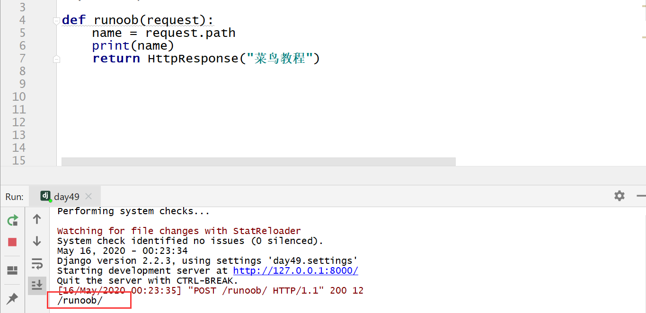Click the print(name) statement
The image size is (646, 313).
coord(133,46)
